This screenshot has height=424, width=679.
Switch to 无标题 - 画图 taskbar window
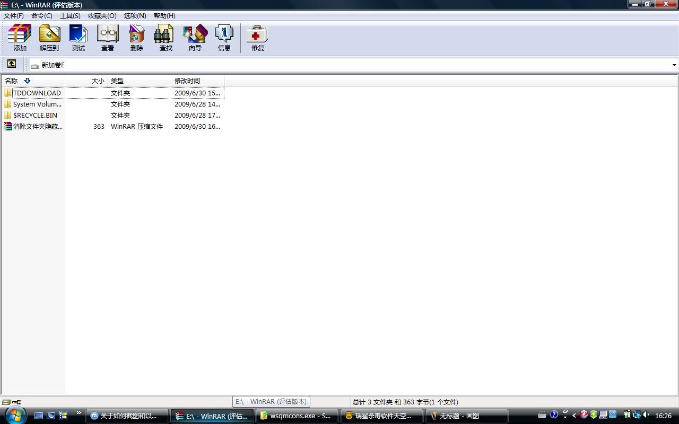[x=467, y=416]
